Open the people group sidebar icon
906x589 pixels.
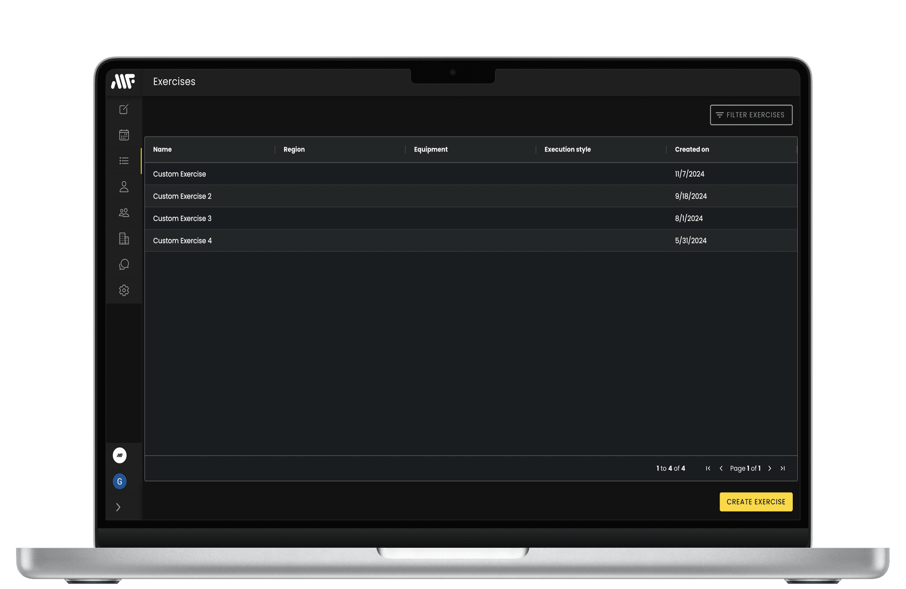coord(124,213)
